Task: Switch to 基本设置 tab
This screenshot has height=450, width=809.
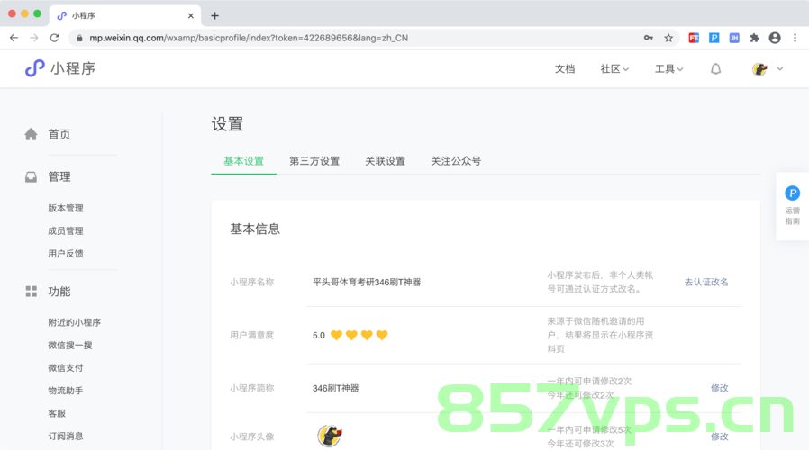Action: pos(243,161)
